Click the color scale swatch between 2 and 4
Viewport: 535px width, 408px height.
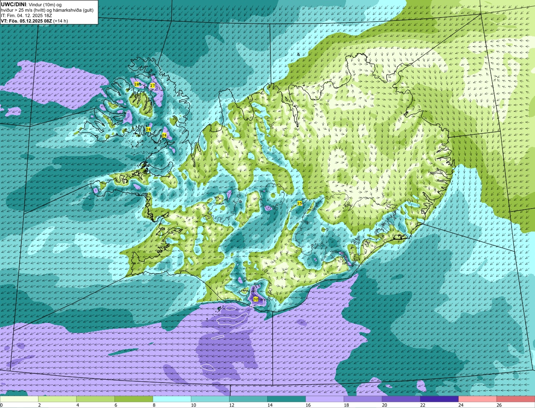click(x=57, y=399)
